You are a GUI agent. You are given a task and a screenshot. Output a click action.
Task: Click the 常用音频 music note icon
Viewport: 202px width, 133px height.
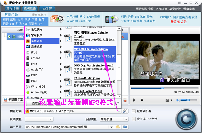28,41
